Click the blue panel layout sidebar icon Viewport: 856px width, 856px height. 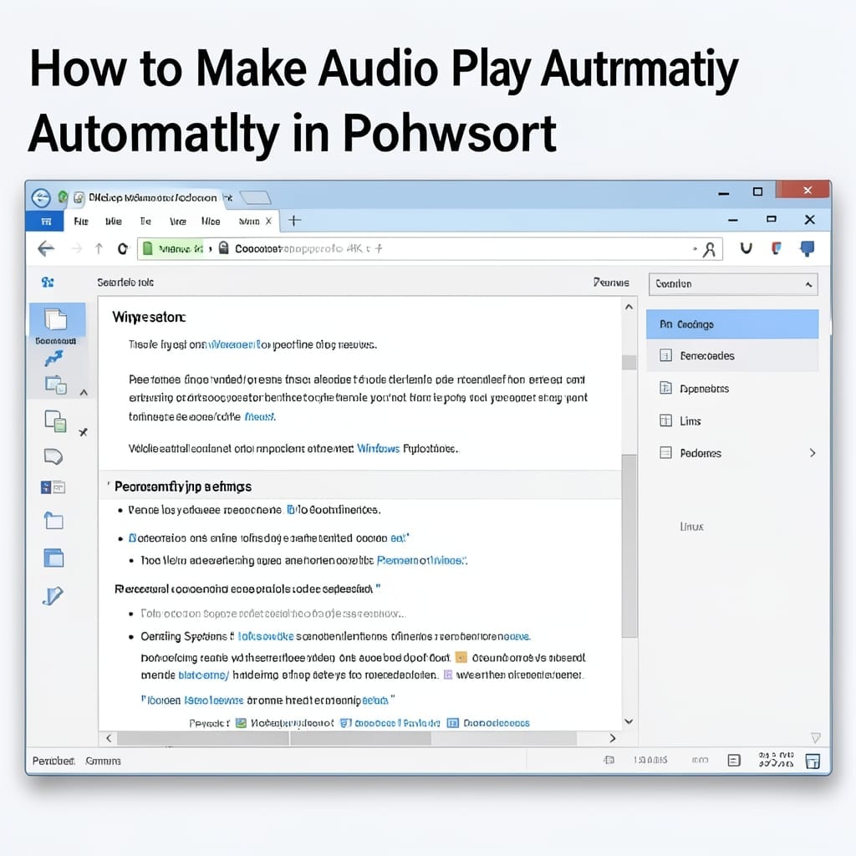(x=53, y=487)
